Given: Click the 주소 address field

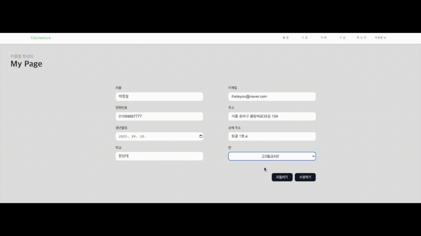Looking at the screenshot, I should click(272, 116).
